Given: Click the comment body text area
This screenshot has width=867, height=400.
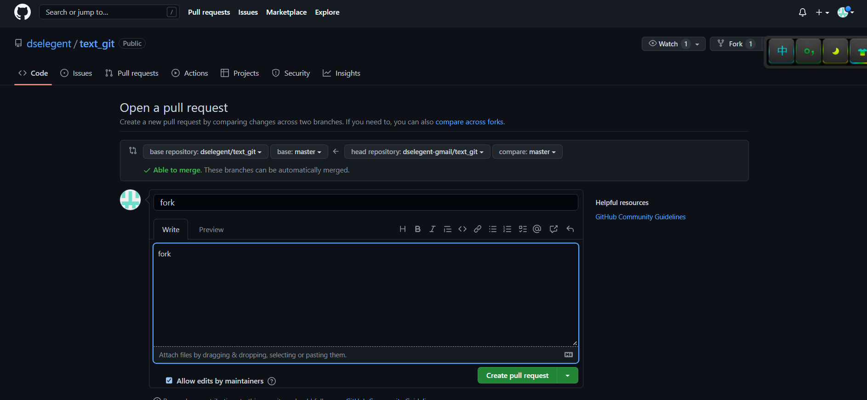Looking at the screenshot, I should (x=365, y=295).
